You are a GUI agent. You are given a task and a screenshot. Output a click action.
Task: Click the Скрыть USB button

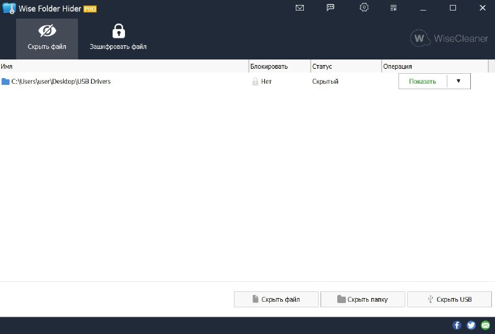450,299
